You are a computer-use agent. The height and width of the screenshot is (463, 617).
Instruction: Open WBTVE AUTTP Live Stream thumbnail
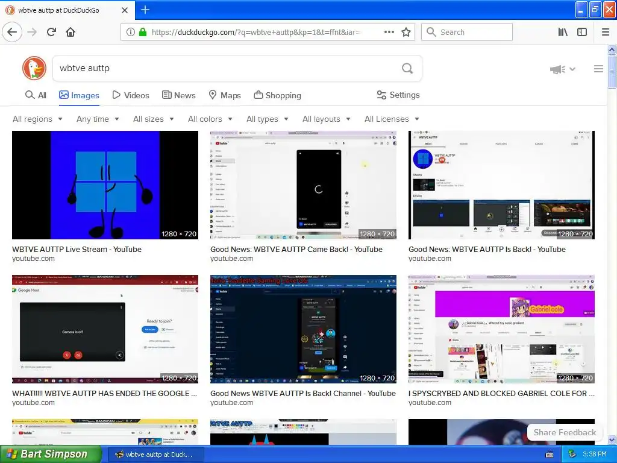[105, 185]
